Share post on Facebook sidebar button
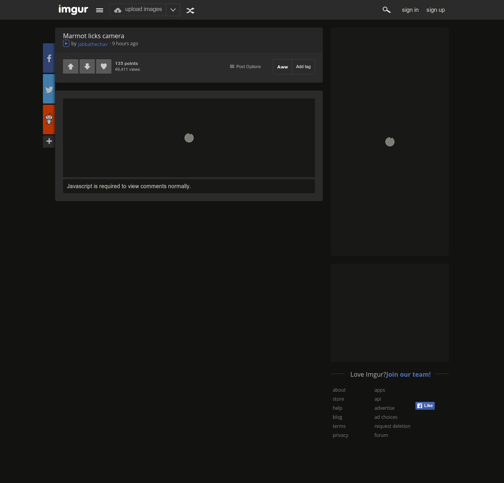Viewport: 504px width, 483px height. pos(49,58)
